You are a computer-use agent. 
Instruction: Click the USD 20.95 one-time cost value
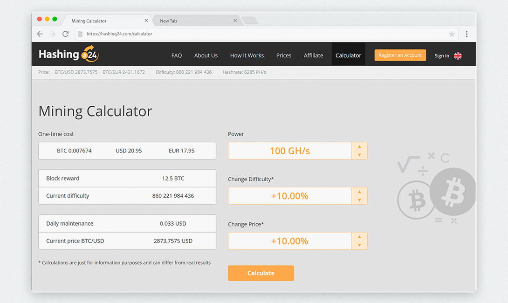coord(129,151)
